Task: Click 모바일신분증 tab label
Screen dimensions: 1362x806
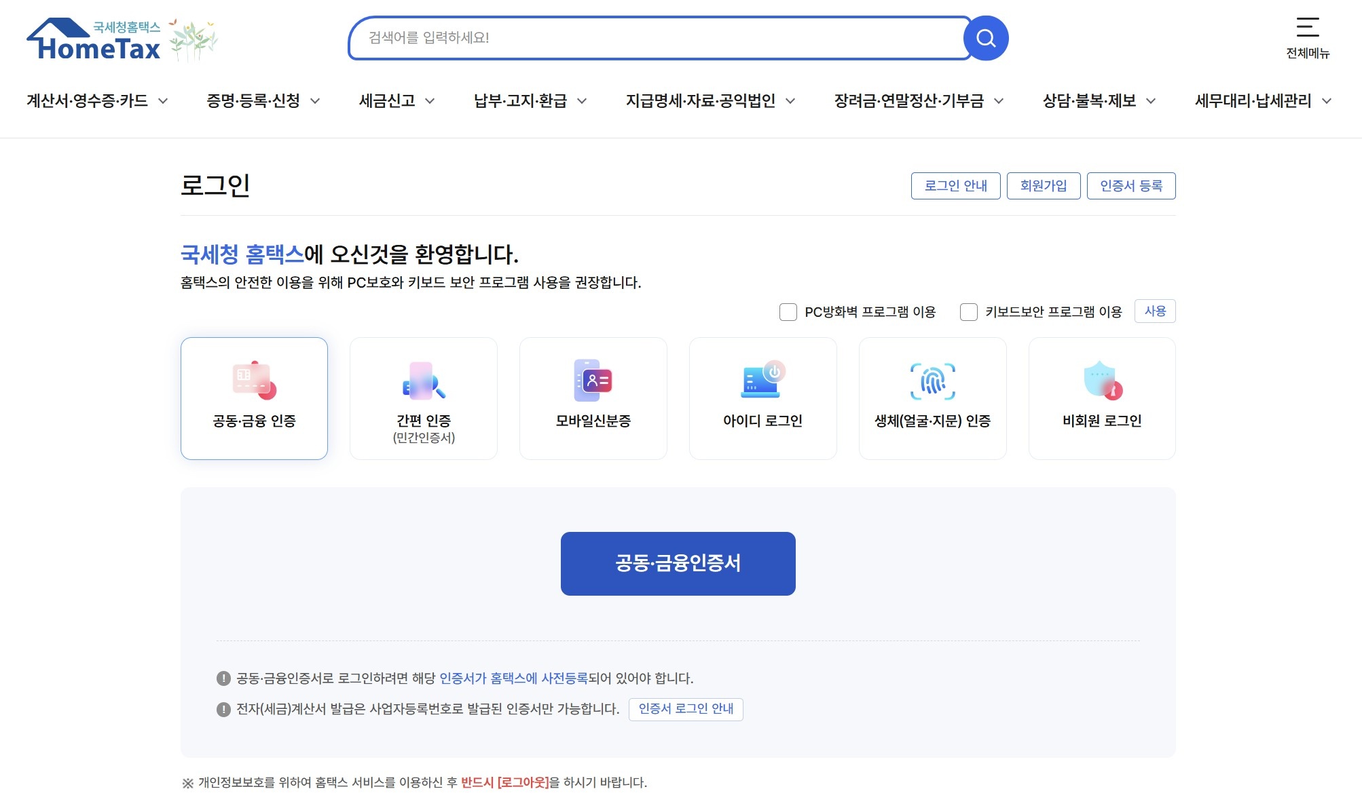Action: (x=593, y=421)
